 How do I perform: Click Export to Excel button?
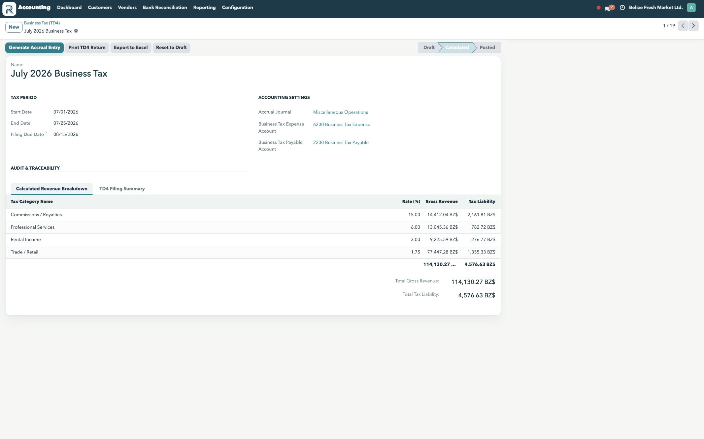(131, 48)
